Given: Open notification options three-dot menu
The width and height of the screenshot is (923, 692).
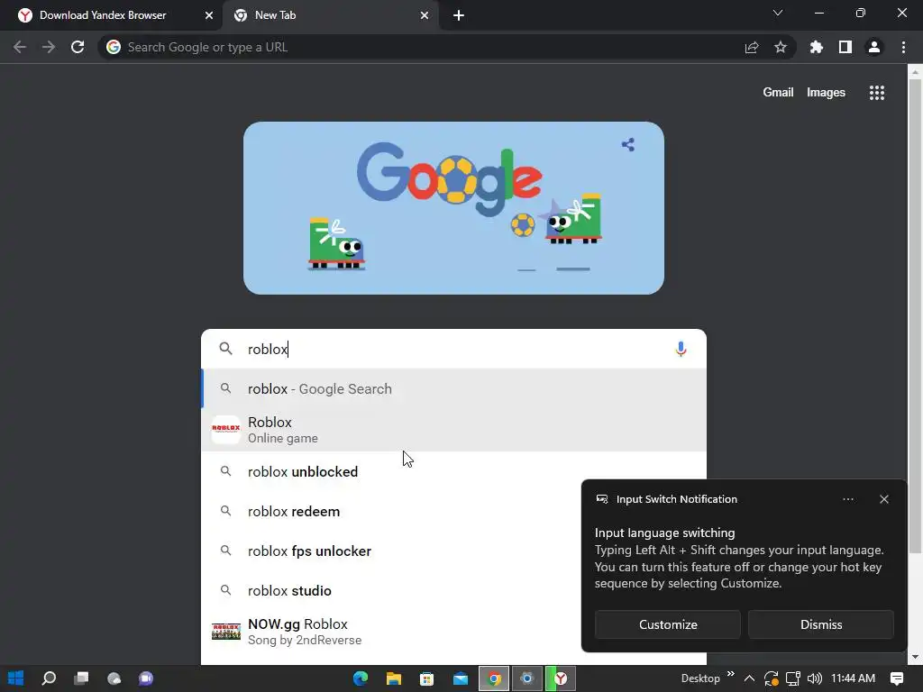Looking at the screenshot, I should [847, 499].
